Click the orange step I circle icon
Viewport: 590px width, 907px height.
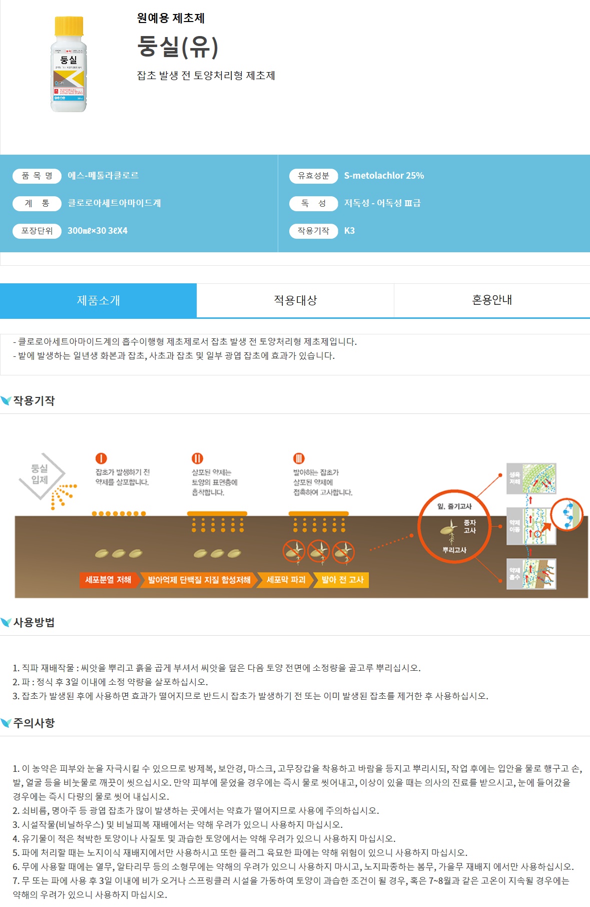coord(101,459)
